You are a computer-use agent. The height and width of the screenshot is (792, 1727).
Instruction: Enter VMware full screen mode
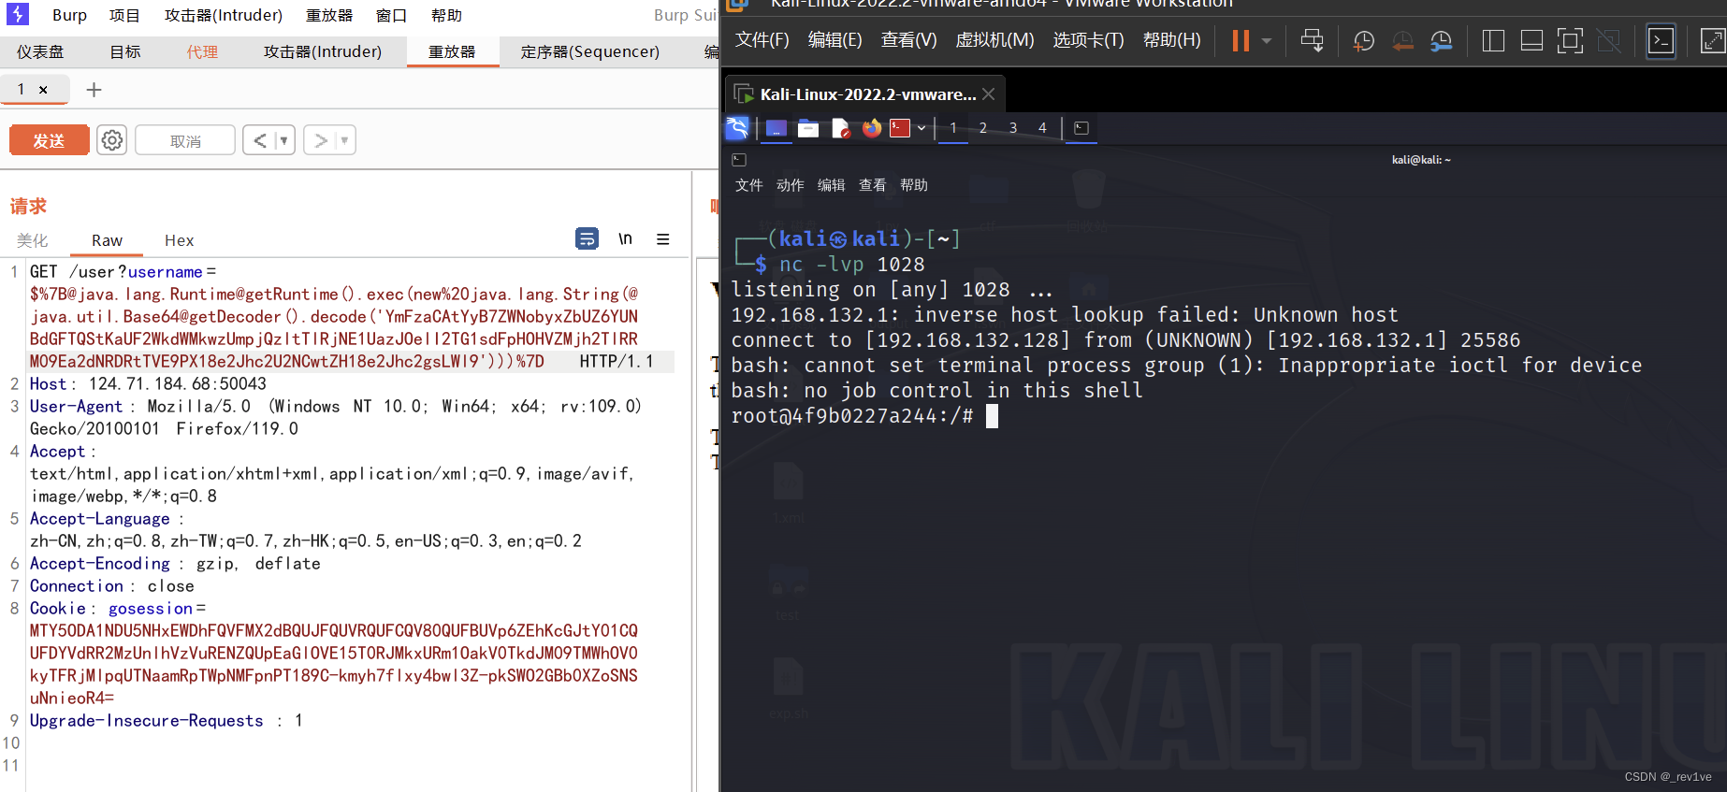(1570, 40)
